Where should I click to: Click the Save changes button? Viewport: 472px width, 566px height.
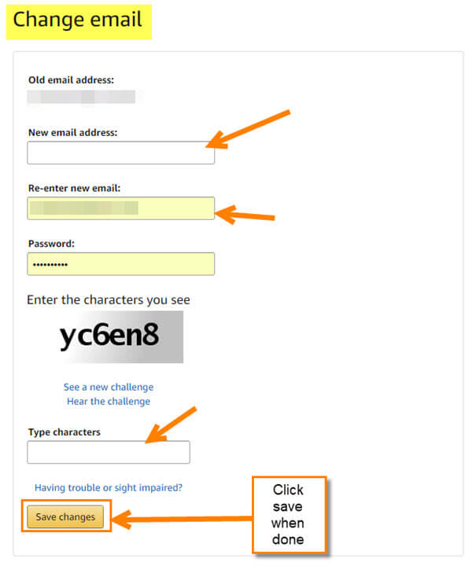click(65, 517)
